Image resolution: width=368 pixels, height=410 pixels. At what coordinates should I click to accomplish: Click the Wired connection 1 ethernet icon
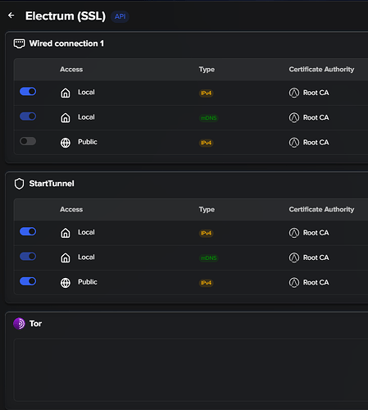click(20, 43)
